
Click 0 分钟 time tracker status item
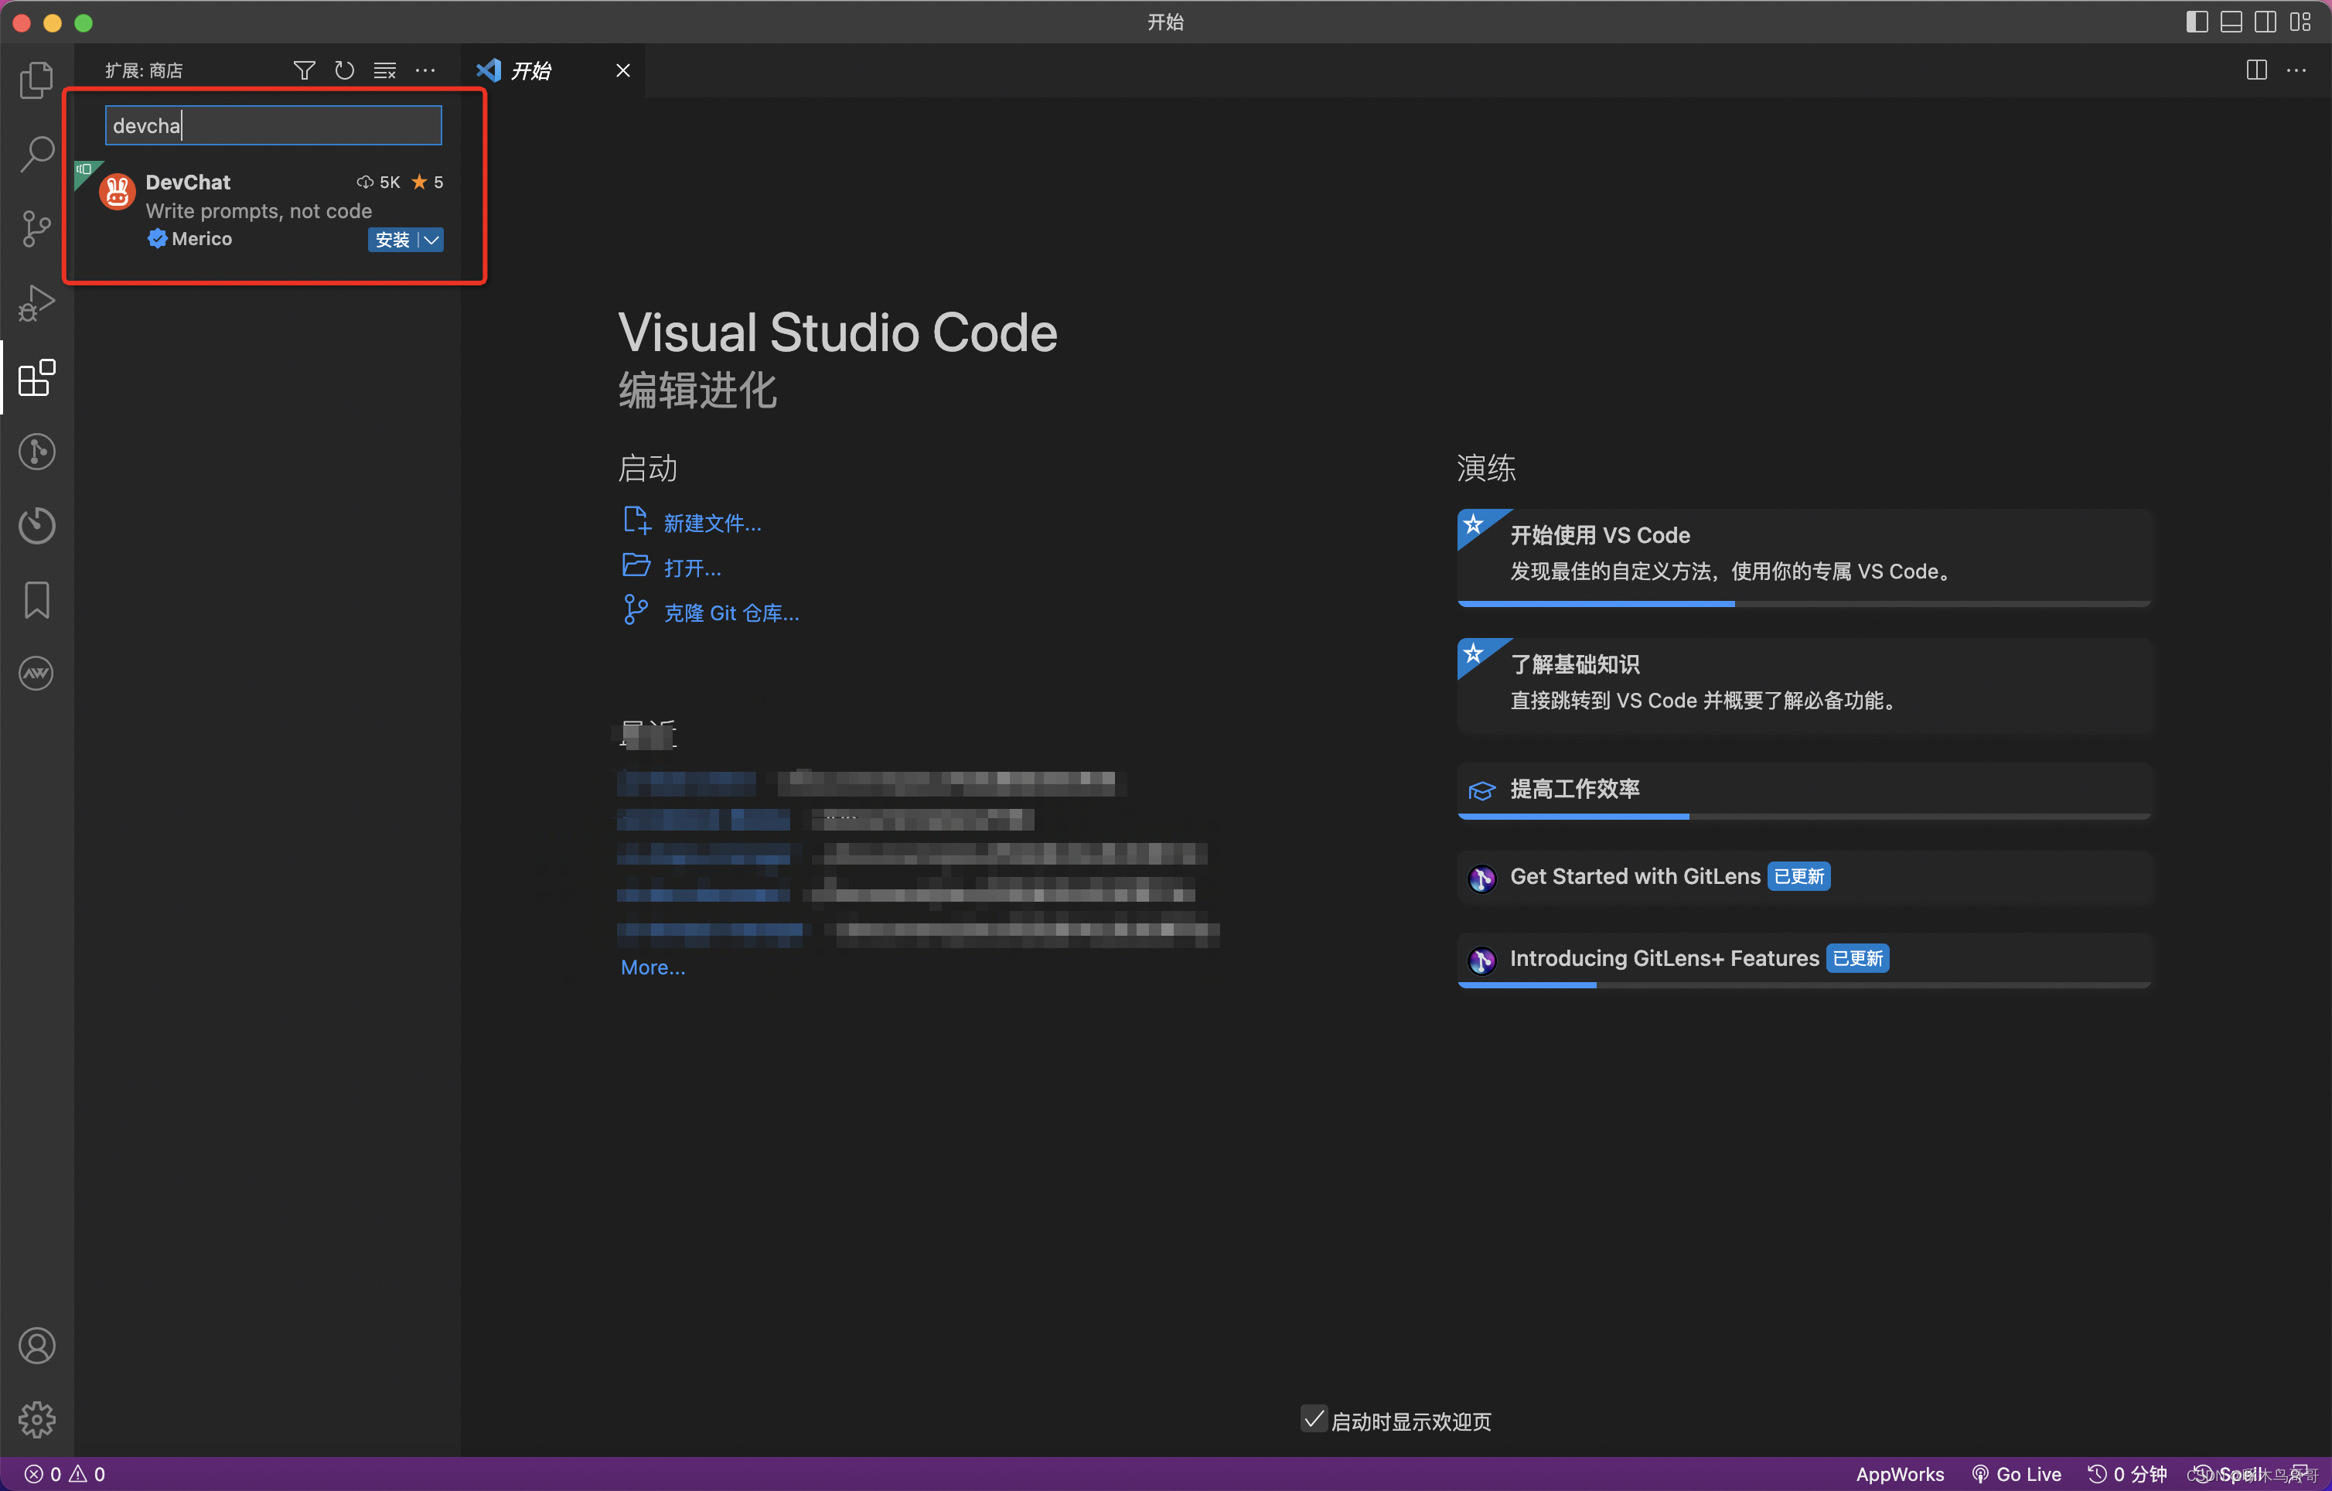(x=2128, y=1473)
